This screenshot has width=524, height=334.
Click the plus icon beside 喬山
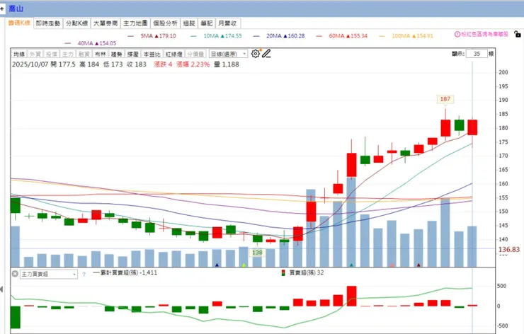pyautogui.click(x=2, y=8)
